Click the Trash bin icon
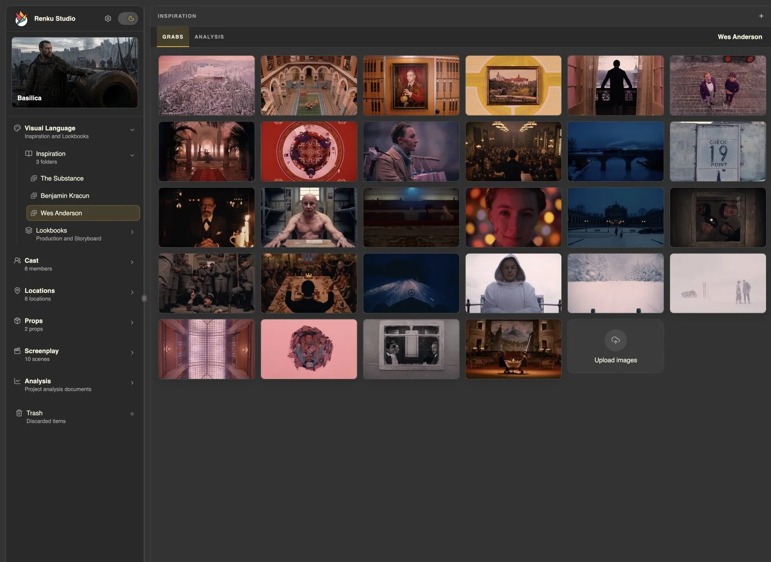Image resolution: width=771 pixels, height=562 pixels. click(19, 413)
